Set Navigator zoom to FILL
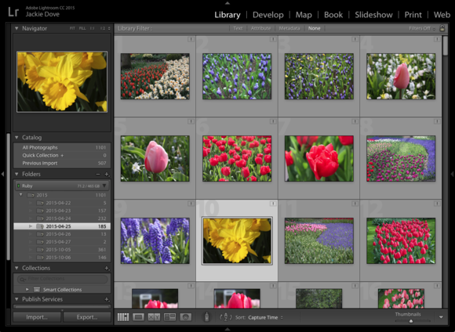Screen dimensions: 455x332 tap(82, 28)
